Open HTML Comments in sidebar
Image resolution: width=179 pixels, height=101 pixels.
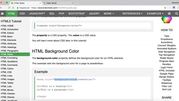(x=9, y=65)
